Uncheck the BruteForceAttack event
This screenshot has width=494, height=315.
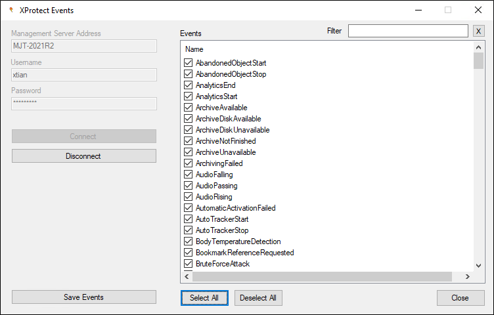click(188, 263)
